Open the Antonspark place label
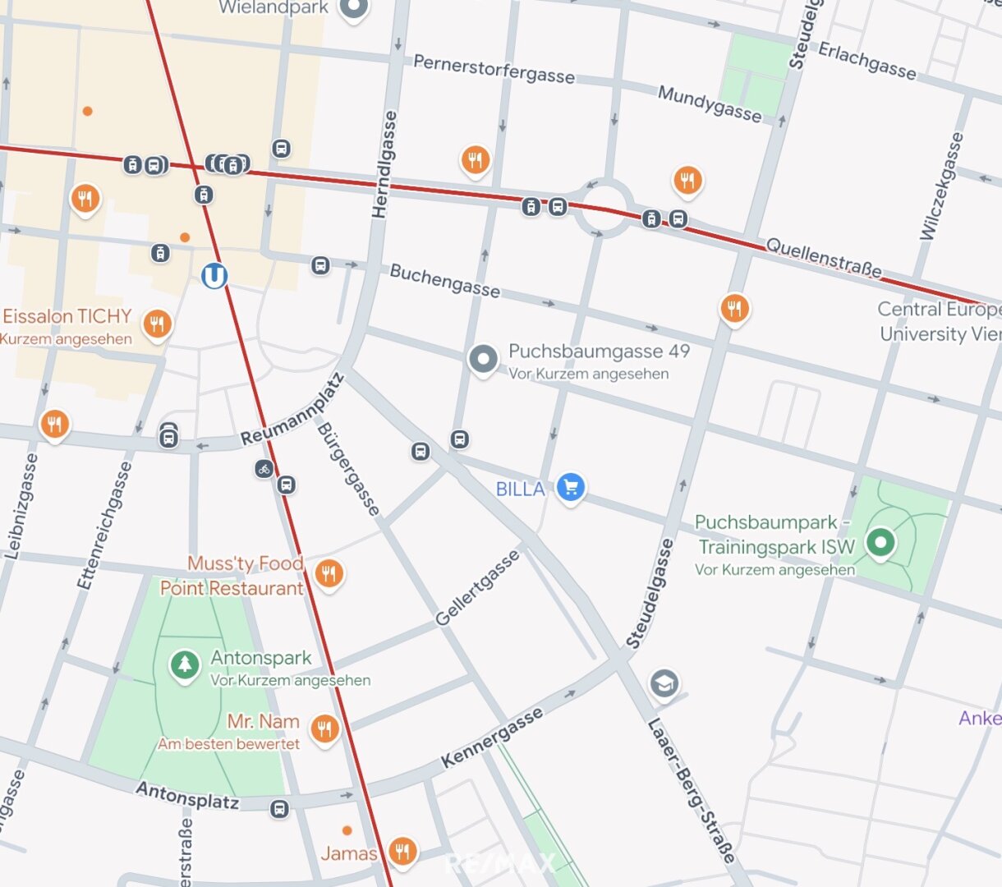The image size is (1002, 887). point(261,658)
